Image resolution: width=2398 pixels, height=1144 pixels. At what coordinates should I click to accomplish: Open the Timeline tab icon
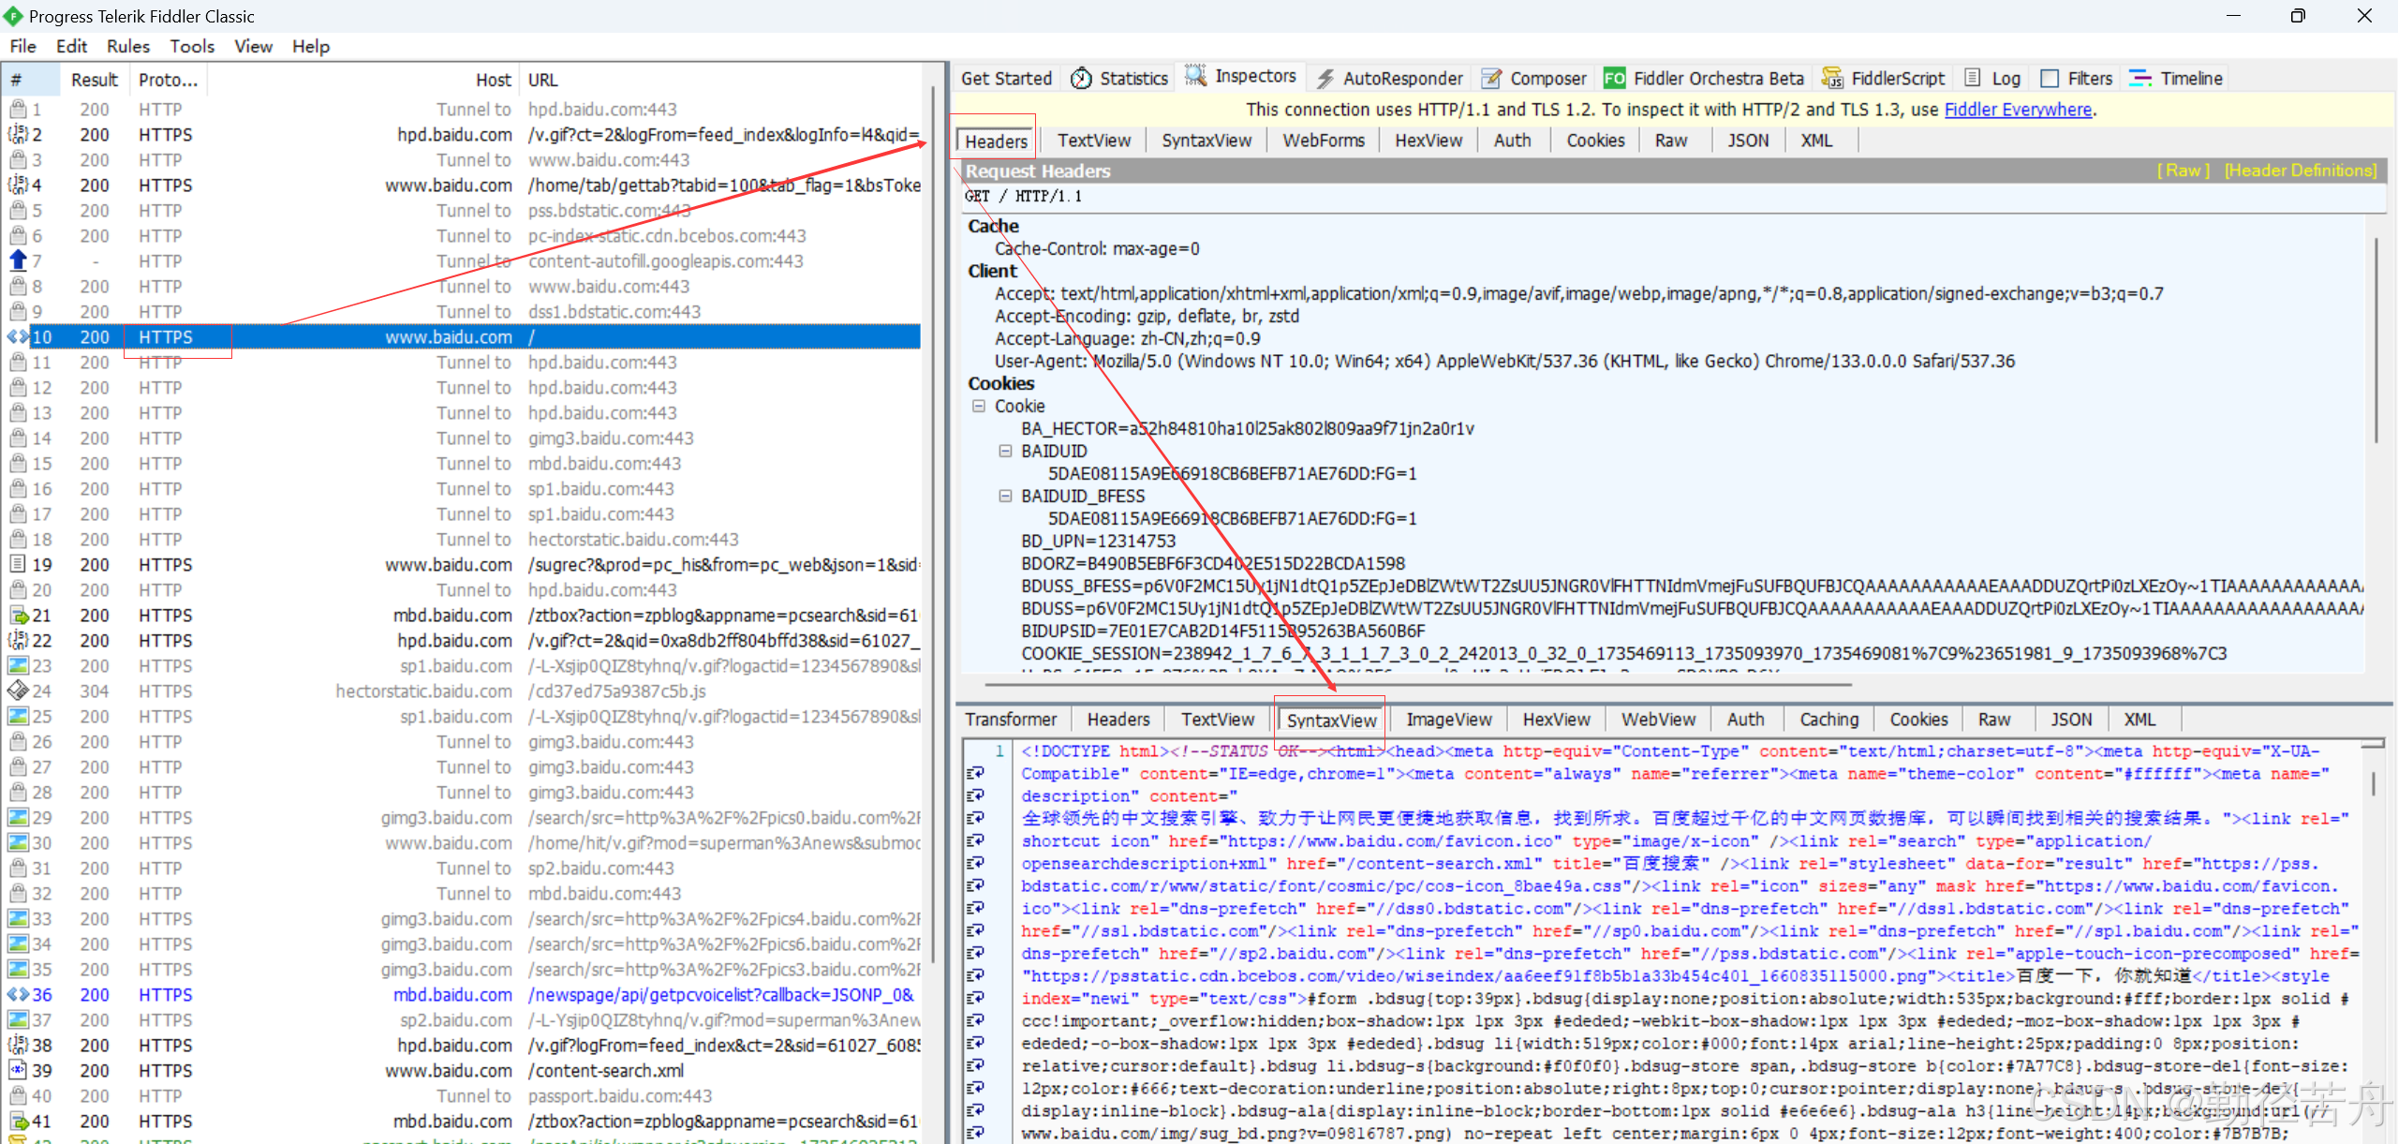(2140, 79)
